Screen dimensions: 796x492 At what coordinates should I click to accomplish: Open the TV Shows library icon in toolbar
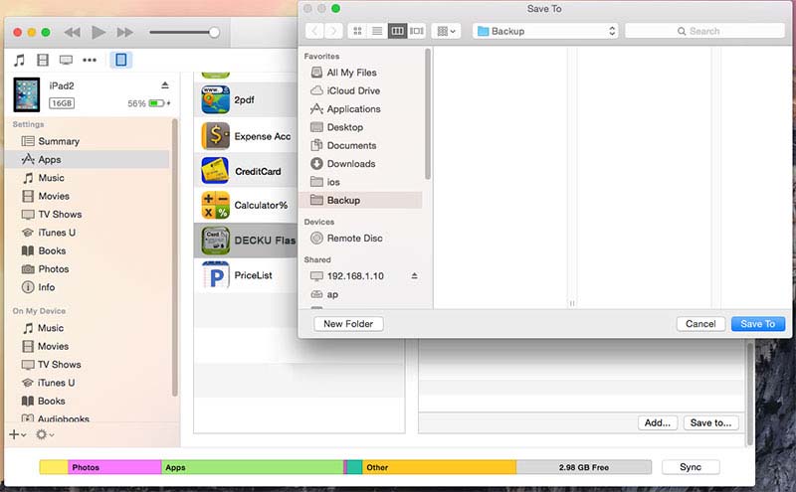pos(66,61)
